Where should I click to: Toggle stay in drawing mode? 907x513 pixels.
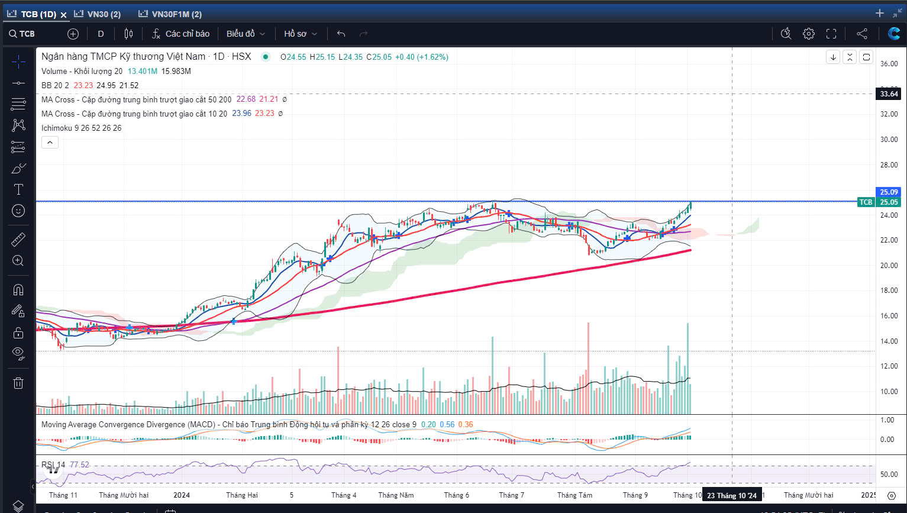pyautogui.click(x=18, y=311)
